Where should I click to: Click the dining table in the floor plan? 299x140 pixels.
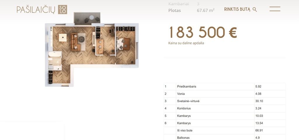[62, 38]
